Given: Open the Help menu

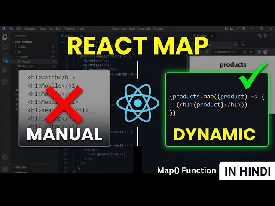Looking at the screenshot, I should click(x=81, y=29).
